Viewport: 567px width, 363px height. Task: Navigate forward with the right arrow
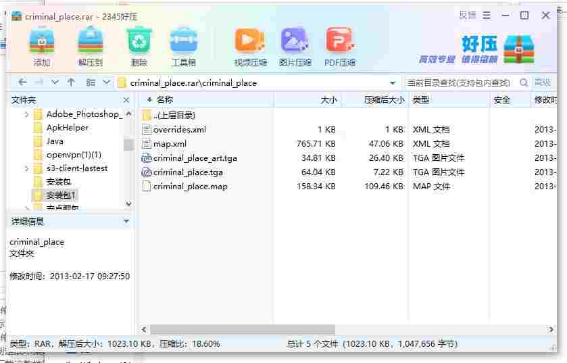point(39,82)
